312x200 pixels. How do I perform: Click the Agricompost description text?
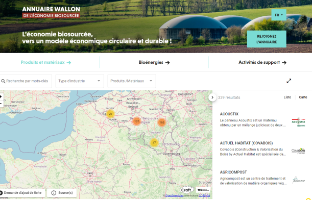point(253,181)
